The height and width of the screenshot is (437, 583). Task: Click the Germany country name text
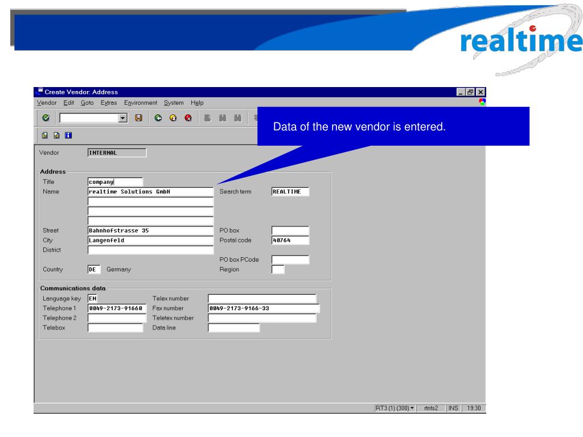click(x=118, y=269)
